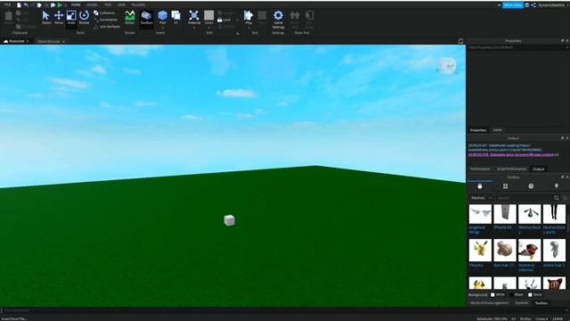The width and height of the screenshot is (570, 321).
Task: Open the Inventory grid tab in Toolbox
Action: 505,186
